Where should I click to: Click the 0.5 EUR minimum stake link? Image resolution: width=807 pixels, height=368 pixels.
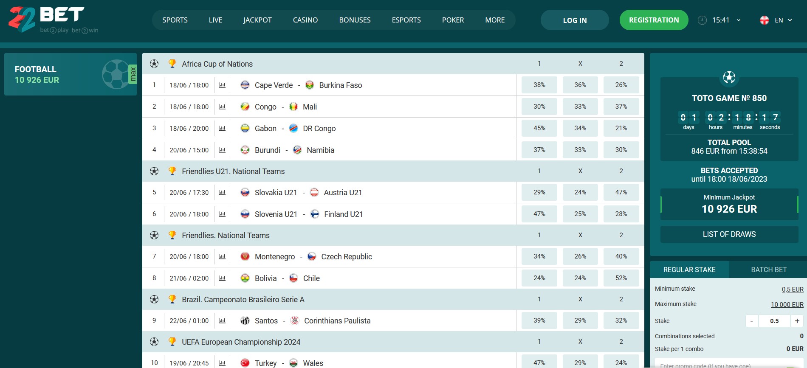click(x=793, y=289)
